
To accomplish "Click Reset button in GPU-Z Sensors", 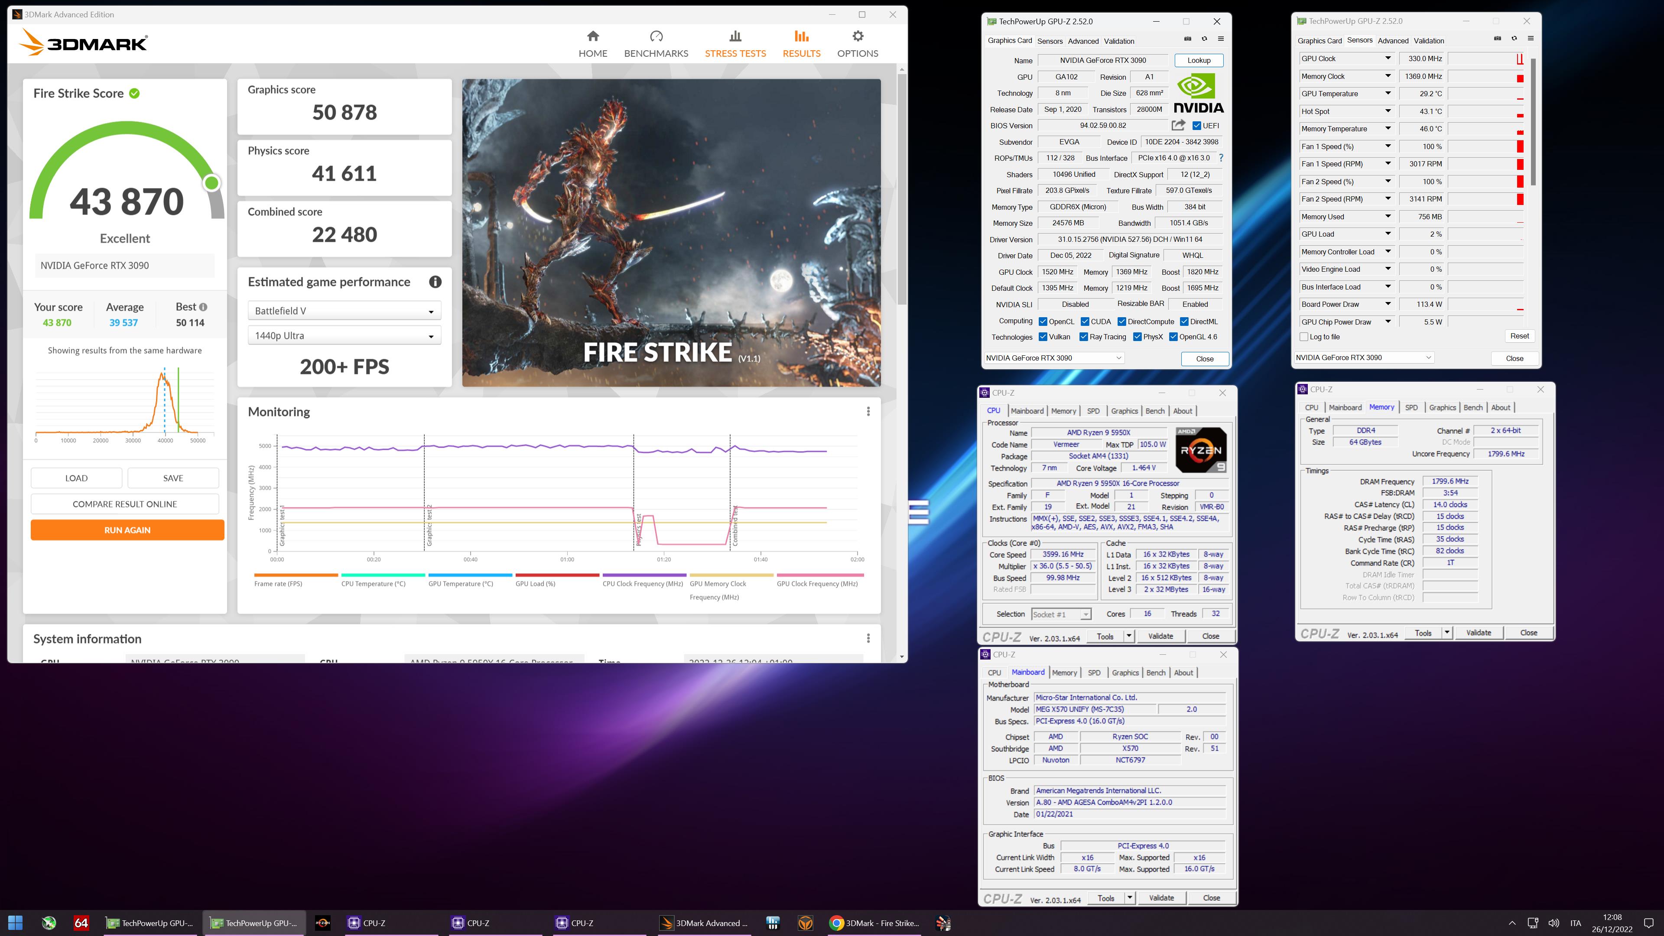I will coord(1519,336).
